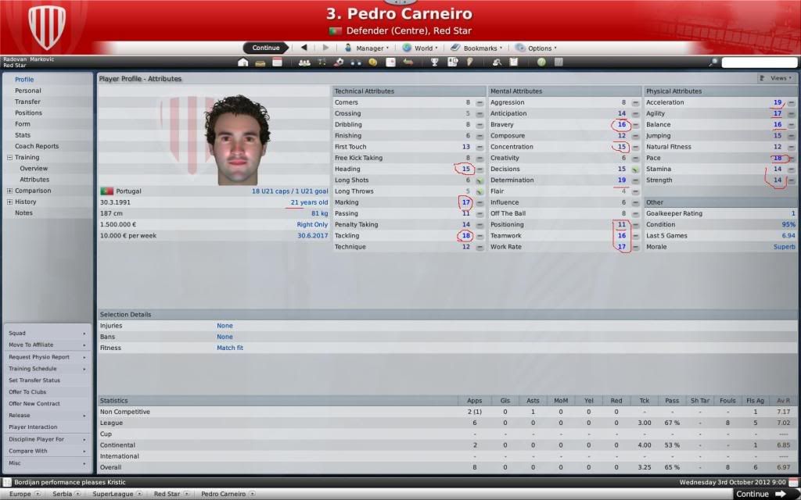
Task: Click the gold coin finances icon
Action: click(373, 62)
